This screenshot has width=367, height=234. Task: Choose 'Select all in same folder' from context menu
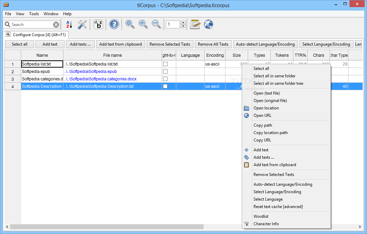coord(286,76)
